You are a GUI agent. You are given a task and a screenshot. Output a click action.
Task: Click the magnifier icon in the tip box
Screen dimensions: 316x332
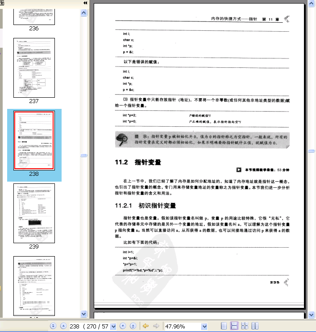click(x=122, y=140)
